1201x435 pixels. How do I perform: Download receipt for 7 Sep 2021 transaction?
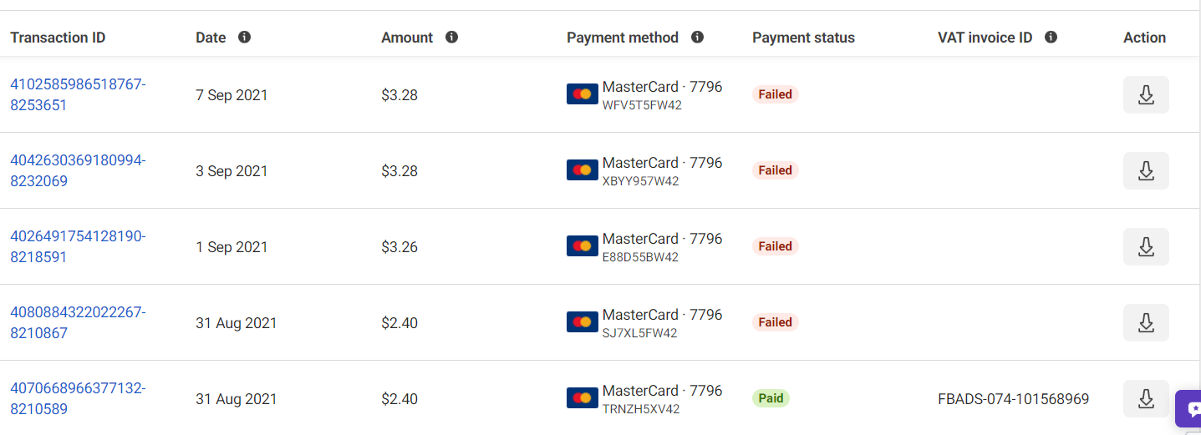pos(1146,95)
